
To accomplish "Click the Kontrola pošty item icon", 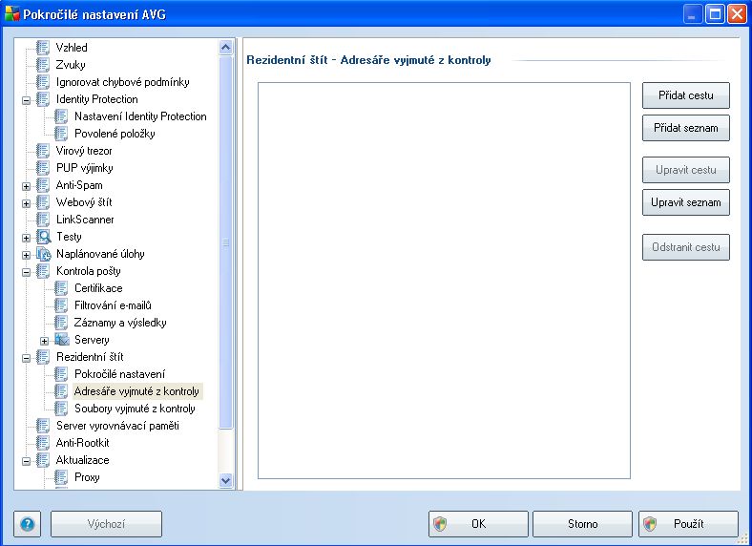I will (x=43, y=271).
